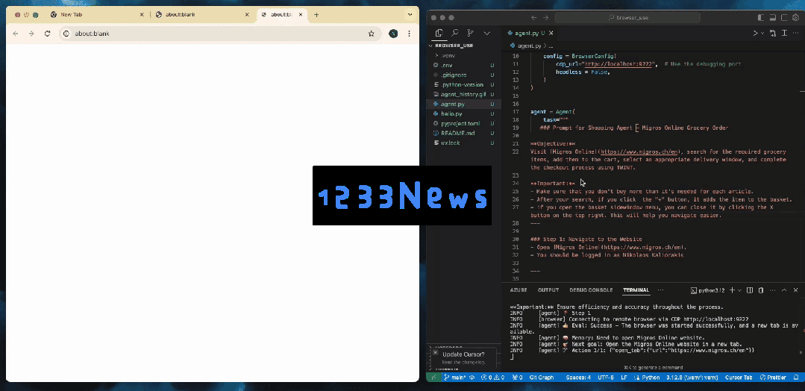This screenshot has height=391, width=805.
Task: Click errors and warnings count in status bar
Action: pos(492,378)
